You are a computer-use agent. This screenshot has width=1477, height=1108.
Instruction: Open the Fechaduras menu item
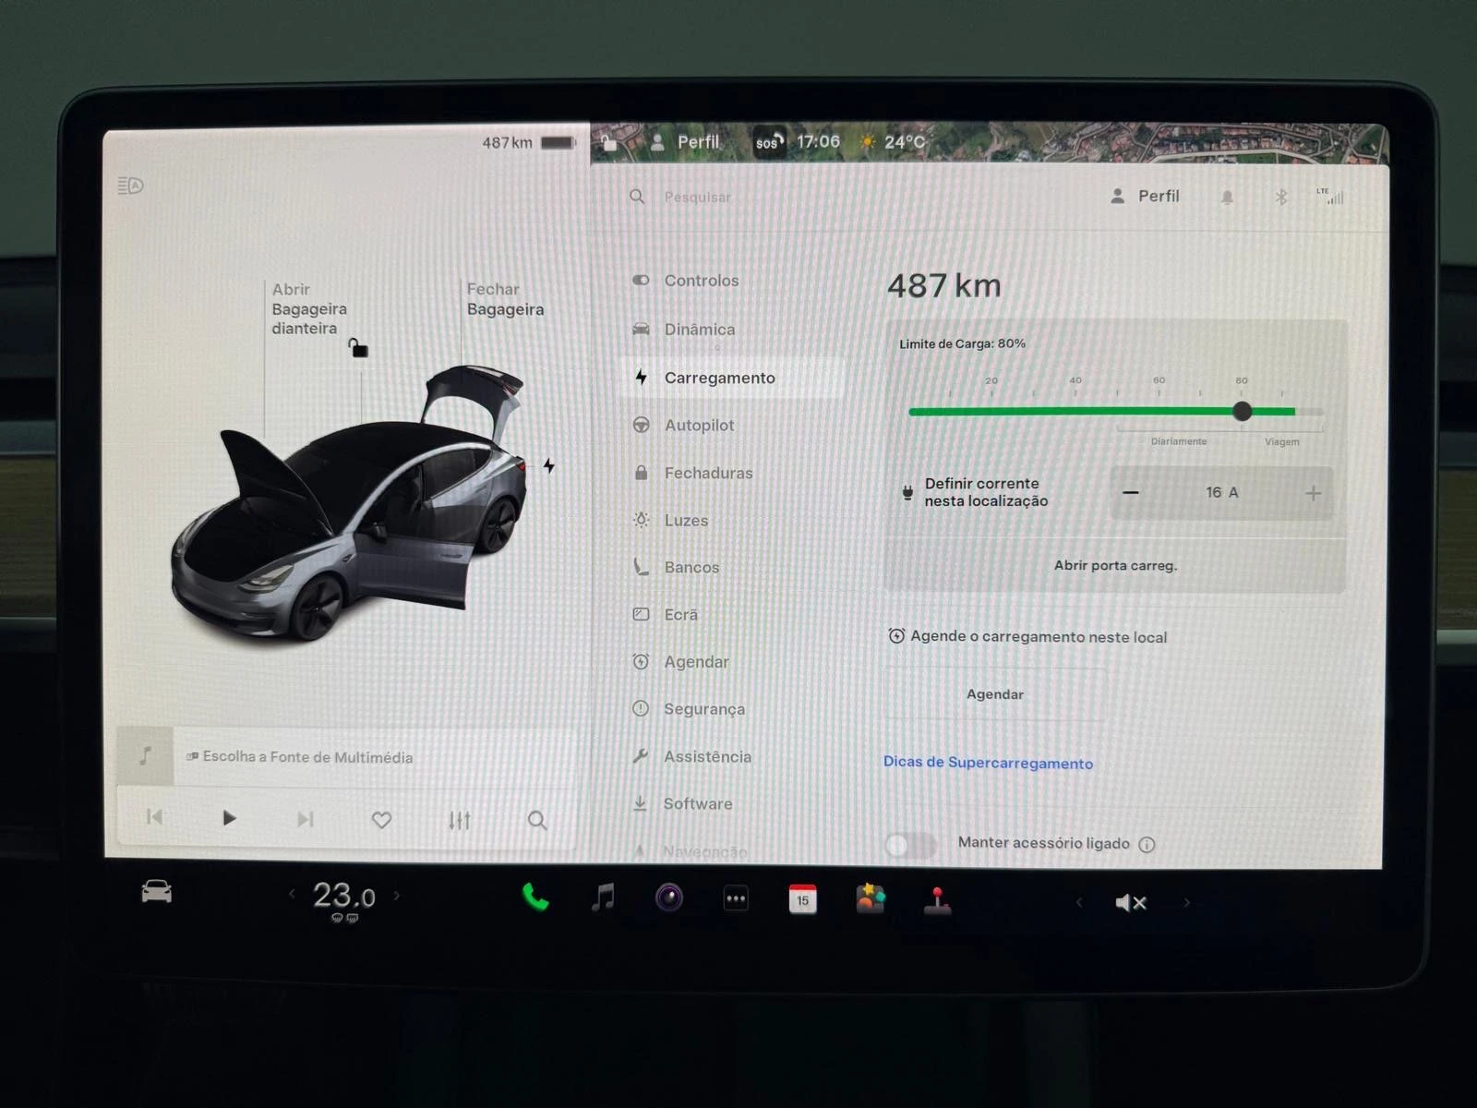coord(708,473)
